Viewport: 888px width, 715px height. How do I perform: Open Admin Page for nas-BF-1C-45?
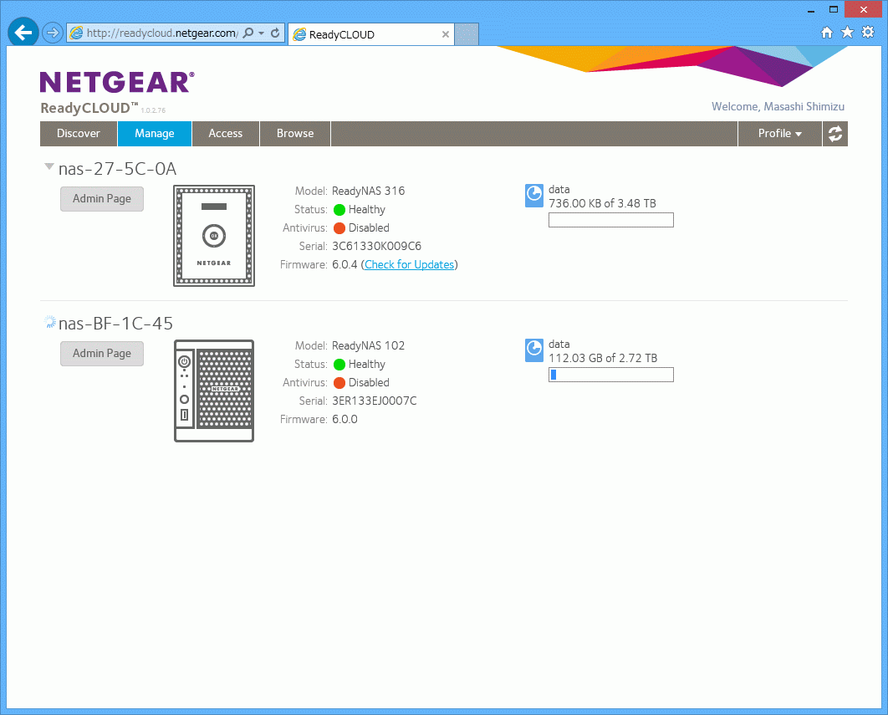pos(102,354)
